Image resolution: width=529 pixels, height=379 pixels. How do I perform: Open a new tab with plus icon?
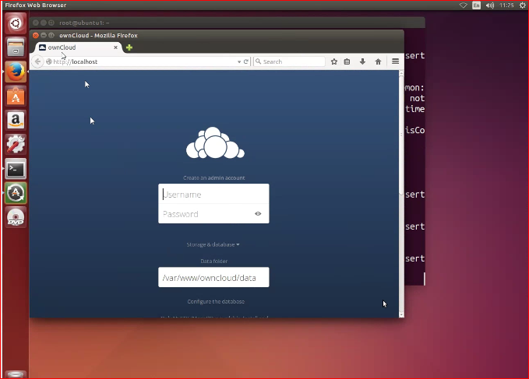click(x=129, y=47)
